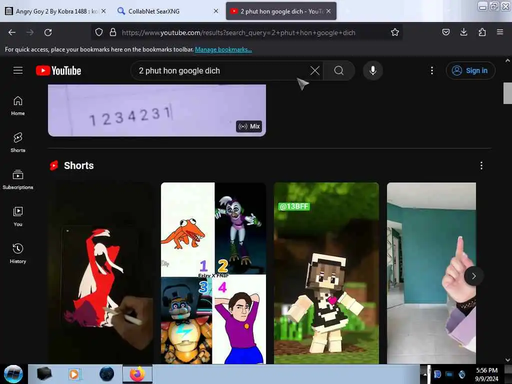Click scrollbar down arrow
This screenshot has height=384, width=512.
(508, 360)
